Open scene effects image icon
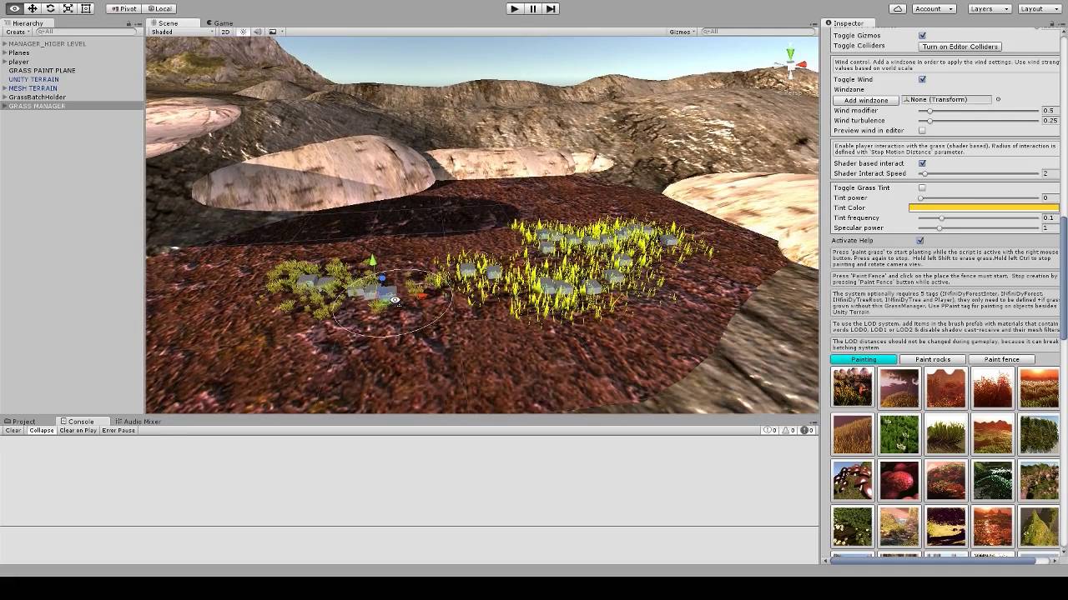 click(x=274, y=32)
